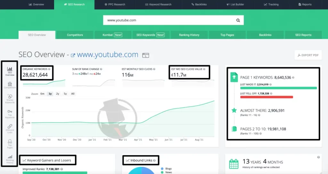
Task: Set chart zoom to 1y
Action: pos(50,94)
